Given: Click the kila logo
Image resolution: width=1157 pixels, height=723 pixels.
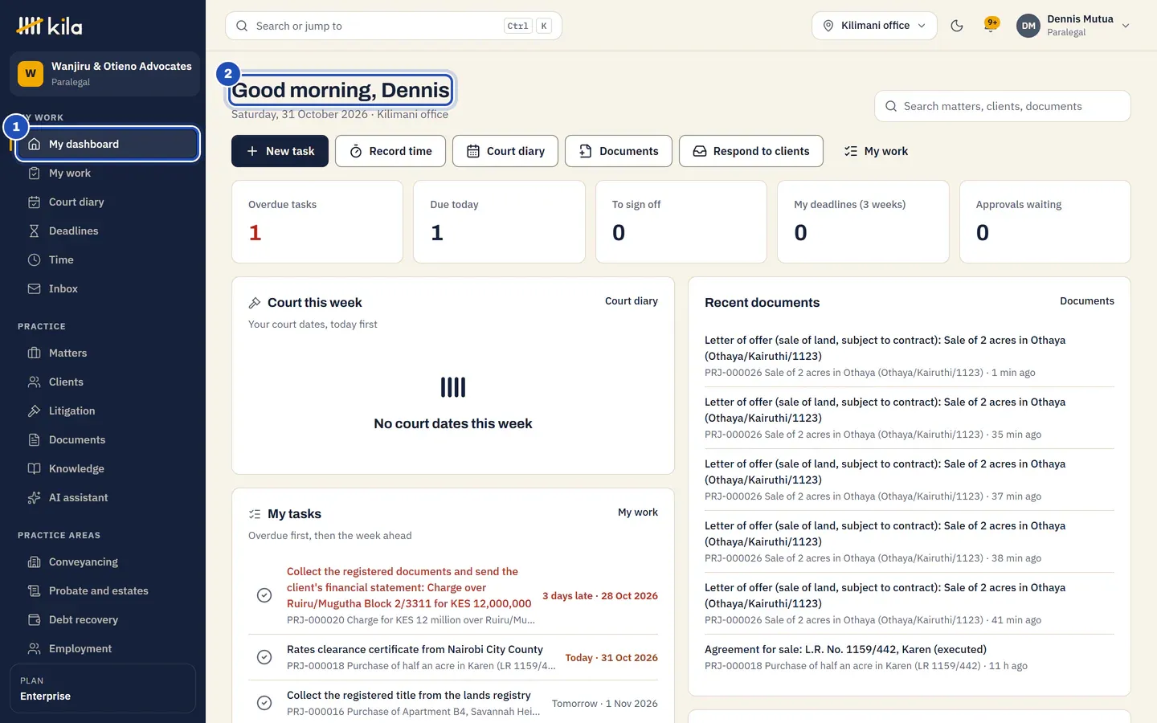Looking at the screenshot, I should tap(50, 27).
